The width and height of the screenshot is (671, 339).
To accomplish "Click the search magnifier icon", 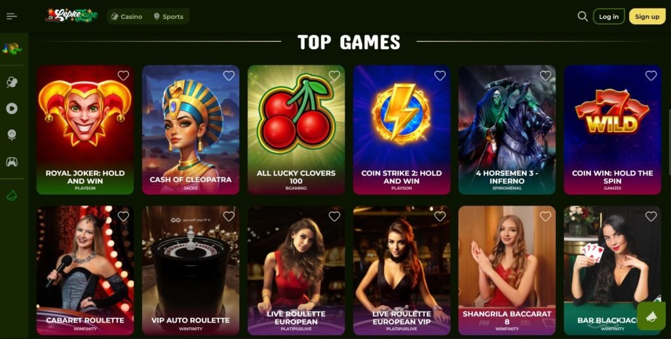I will (583, 16).
